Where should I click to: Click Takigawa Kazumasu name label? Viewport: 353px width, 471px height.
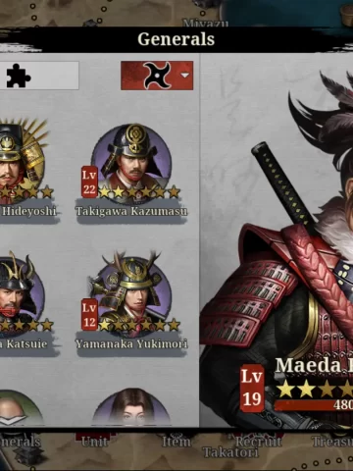131,212
